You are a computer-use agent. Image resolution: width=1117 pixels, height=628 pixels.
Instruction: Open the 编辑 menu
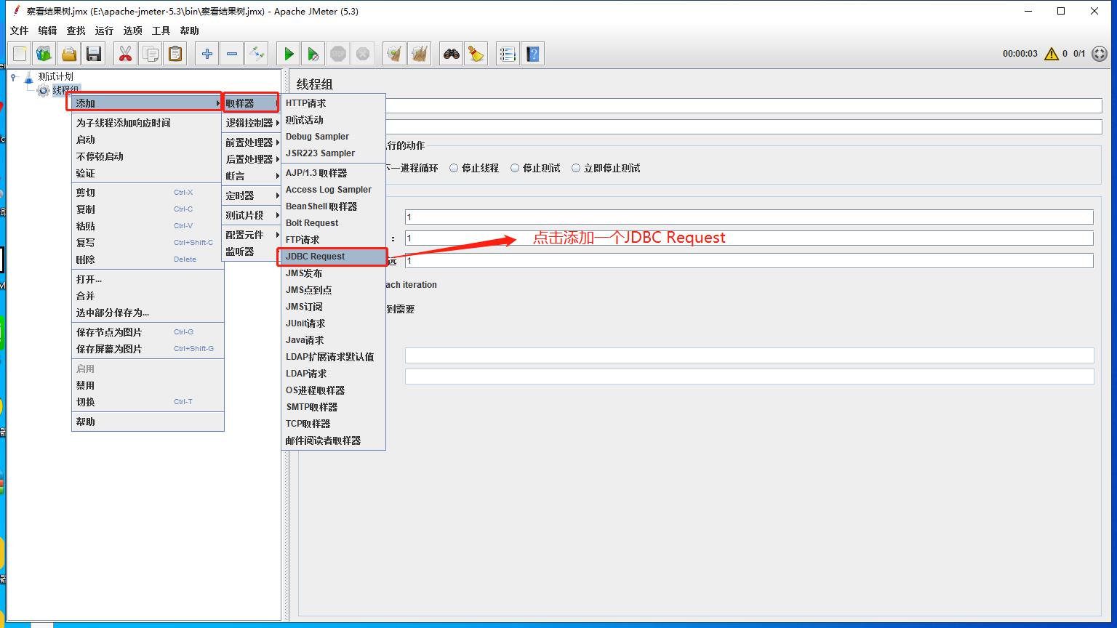(x=47, y=31)
